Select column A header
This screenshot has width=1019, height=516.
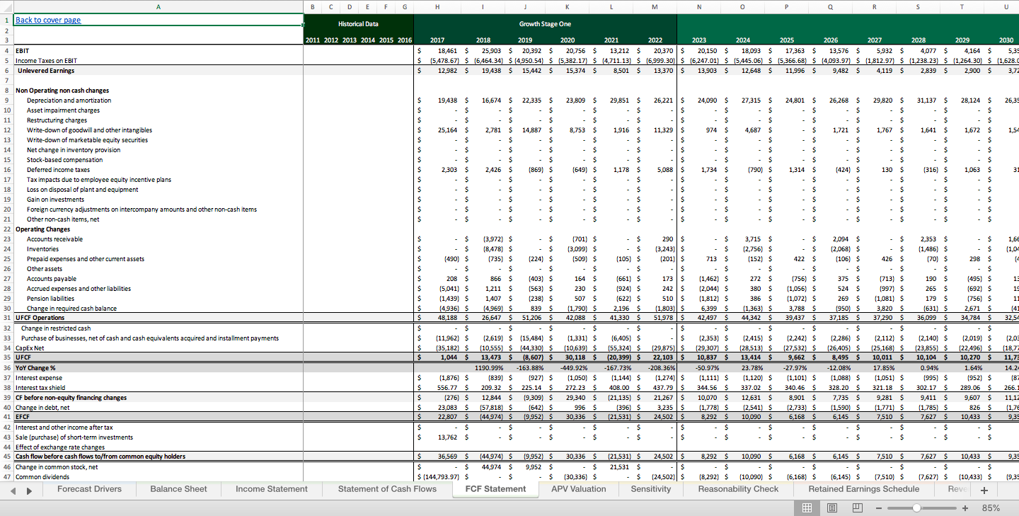[158, 6]
